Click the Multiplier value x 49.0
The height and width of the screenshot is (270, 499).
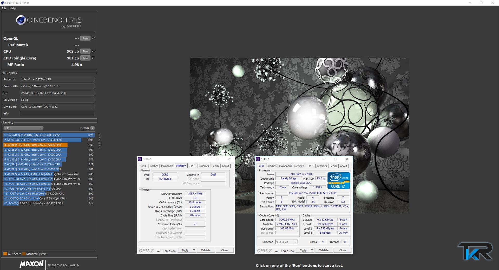pos(287,224)
